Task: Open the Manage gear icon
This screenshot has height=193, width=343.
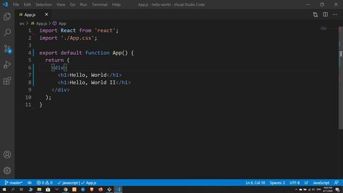Action: point(7,170)
